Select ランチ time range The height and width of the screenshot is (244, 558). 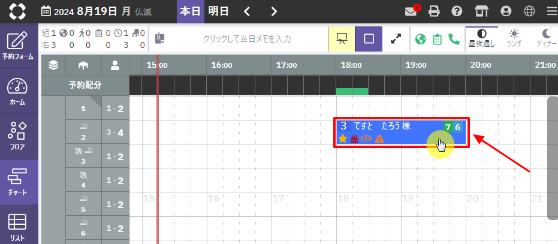[514, 39]
